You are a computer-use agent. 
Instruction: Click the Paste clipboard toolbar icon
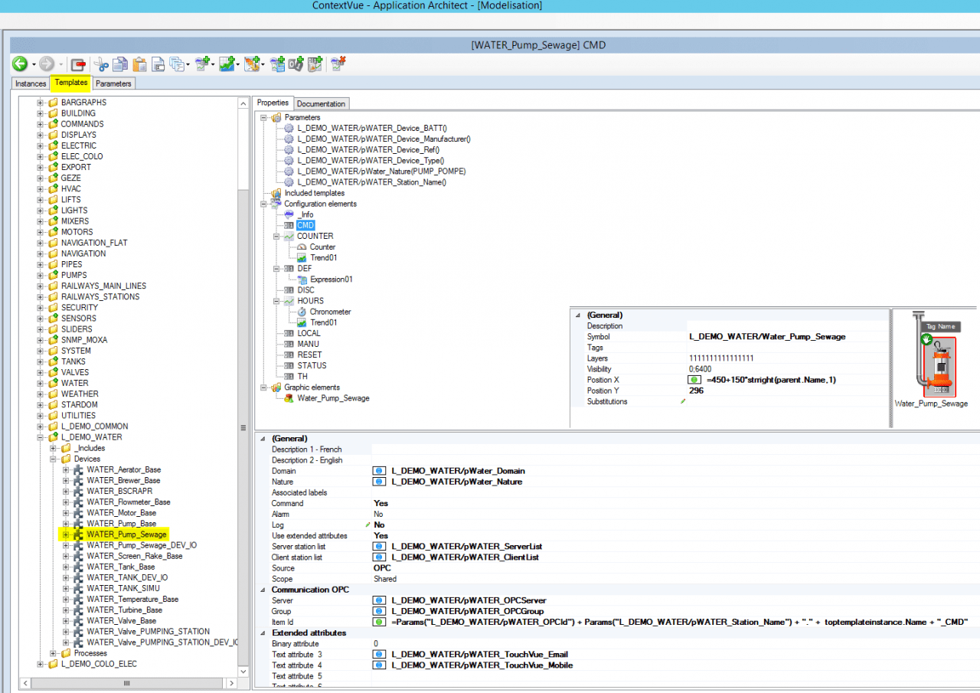(x=139, y=64)
